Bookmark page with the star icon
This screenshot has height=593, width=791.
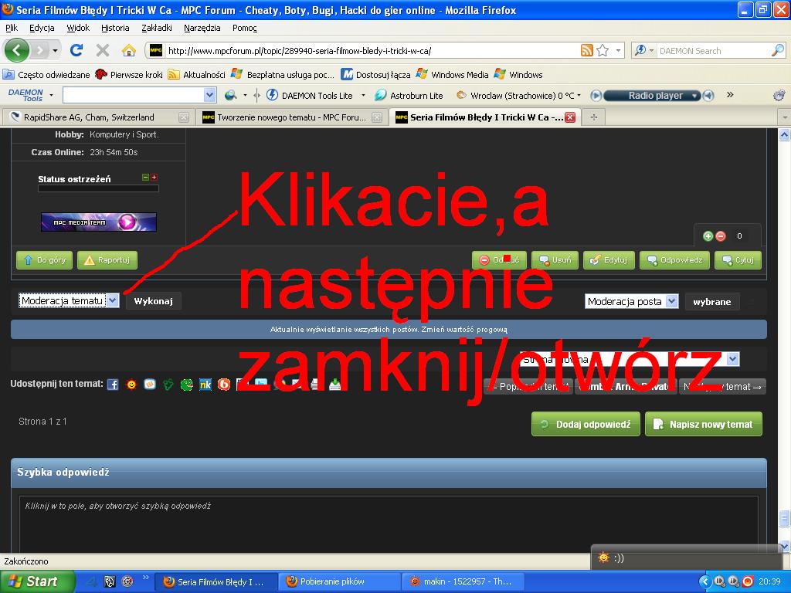click(603, 50)
